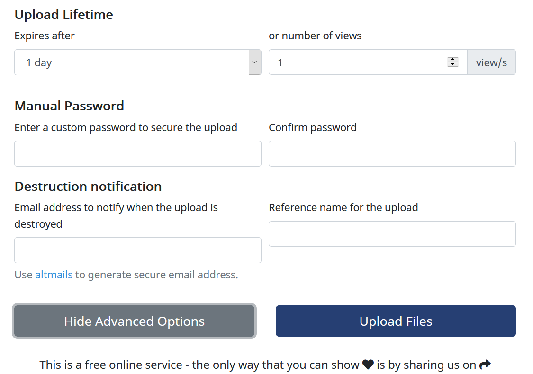This screenshot has height=374, width=533.
Task: Click Upload Files
Action: tap(396, 321)
